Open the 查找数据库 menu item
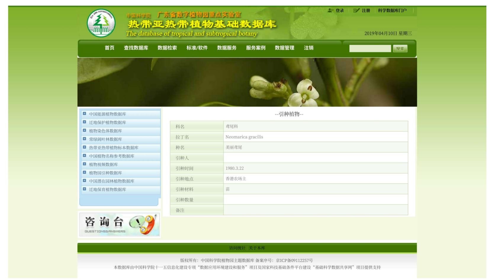This screenshot has width=490, height=280. pyautogui.click(x=136, y=48)
